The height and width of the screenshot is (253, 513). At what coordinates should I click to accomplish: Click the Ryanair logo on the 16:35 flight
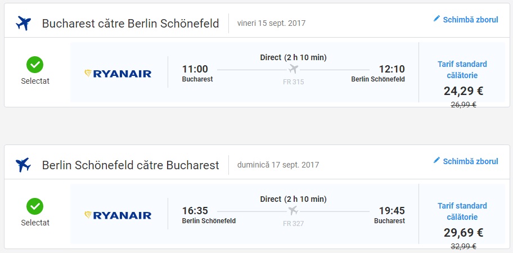coord(118,215)
